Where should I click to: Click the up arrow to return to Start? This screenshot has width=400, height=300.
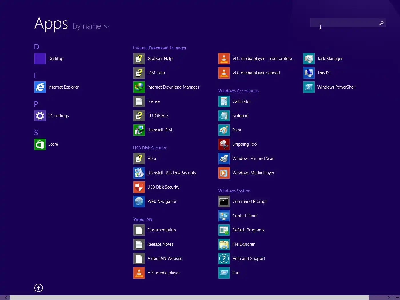coord(39,288)
